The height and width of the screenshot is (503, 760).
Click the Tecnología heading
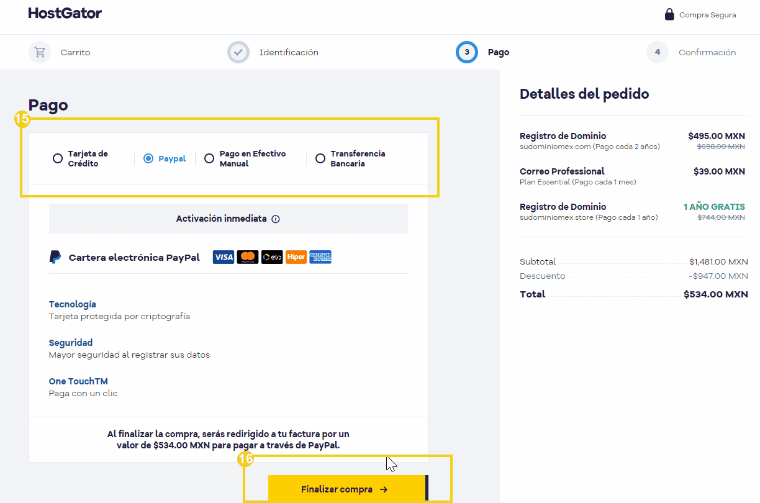(x=73, y=304)
